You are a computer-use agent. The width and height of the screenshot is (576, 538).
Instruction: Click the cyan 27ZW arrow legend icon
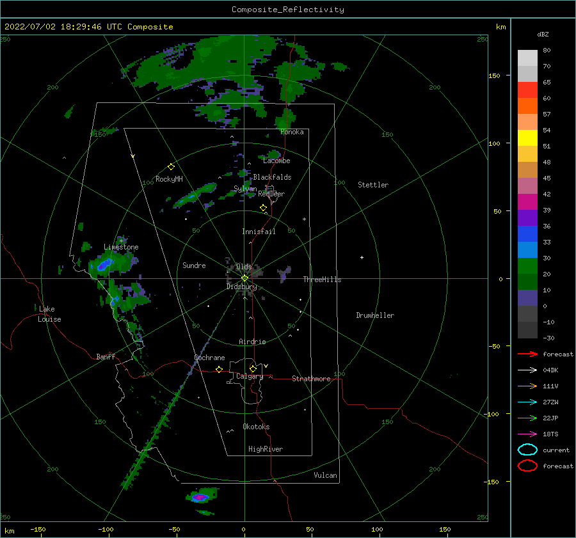pyautogui.click(x=527, y=402)
